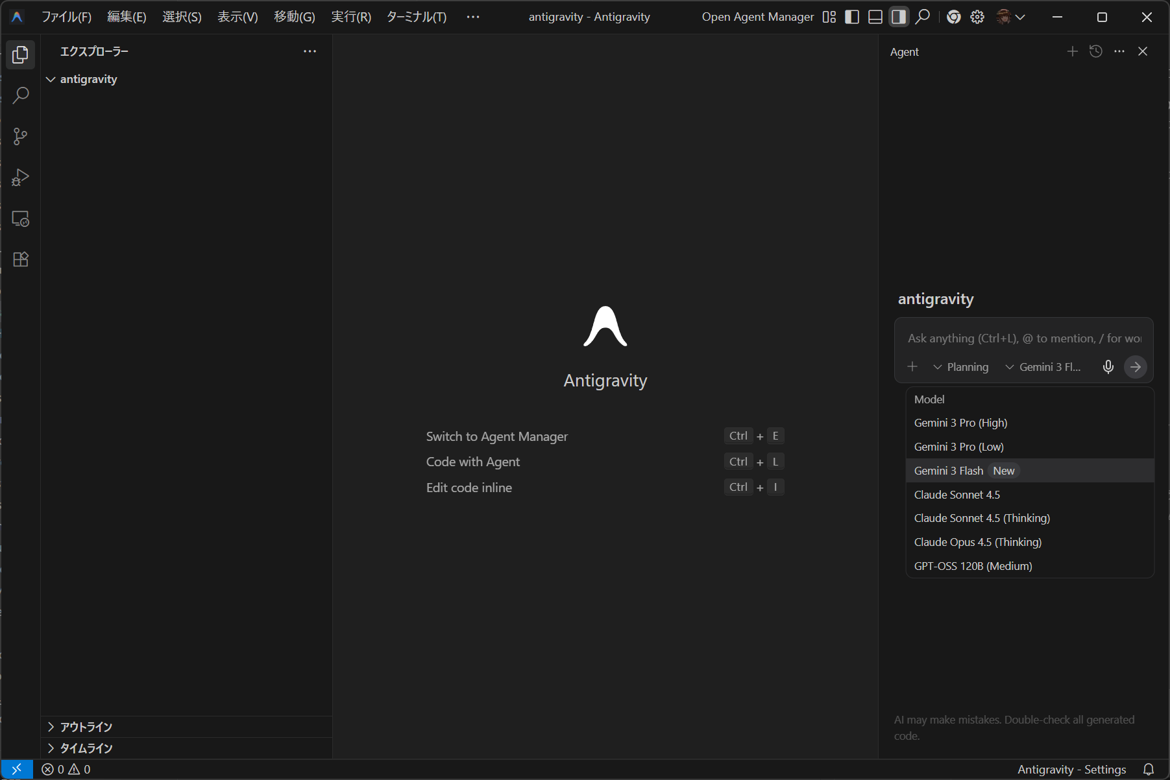1170x780 pixels.
Task: Click the antigravity - Antigravity window title
Action: [589, 17]
